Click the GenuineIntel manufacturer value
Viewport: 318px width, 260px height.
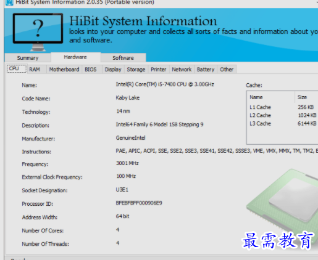tap(130, 138)
